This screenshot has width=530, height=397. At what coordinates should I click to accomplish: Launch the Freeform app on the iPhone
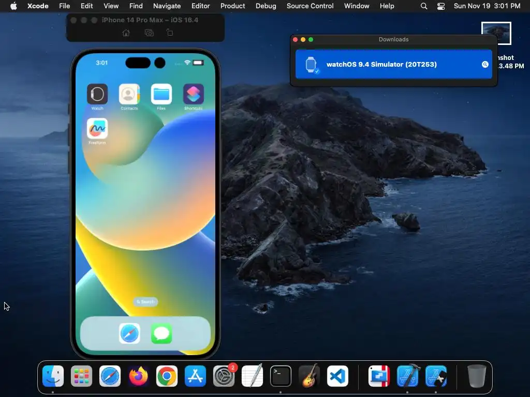tap(97, 128)
